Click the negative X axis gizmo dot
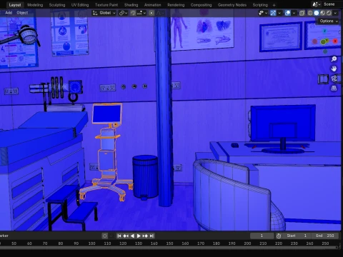 click(x=314, y=41)
